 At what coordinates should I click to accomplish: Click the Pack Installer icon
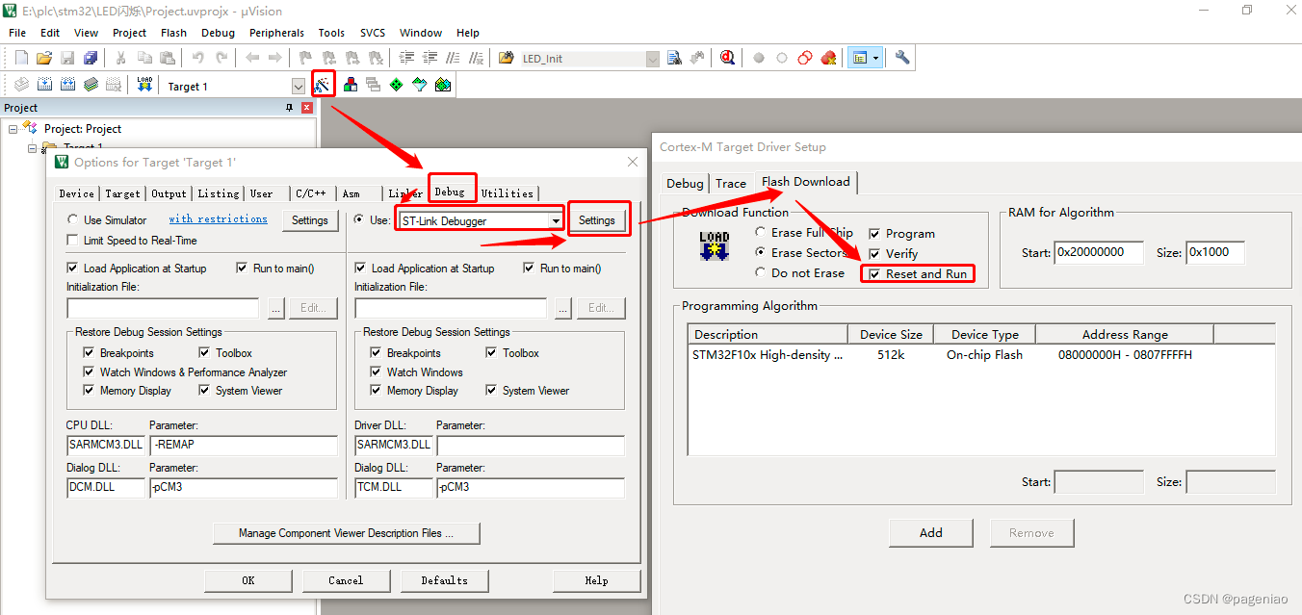(442, 85)
